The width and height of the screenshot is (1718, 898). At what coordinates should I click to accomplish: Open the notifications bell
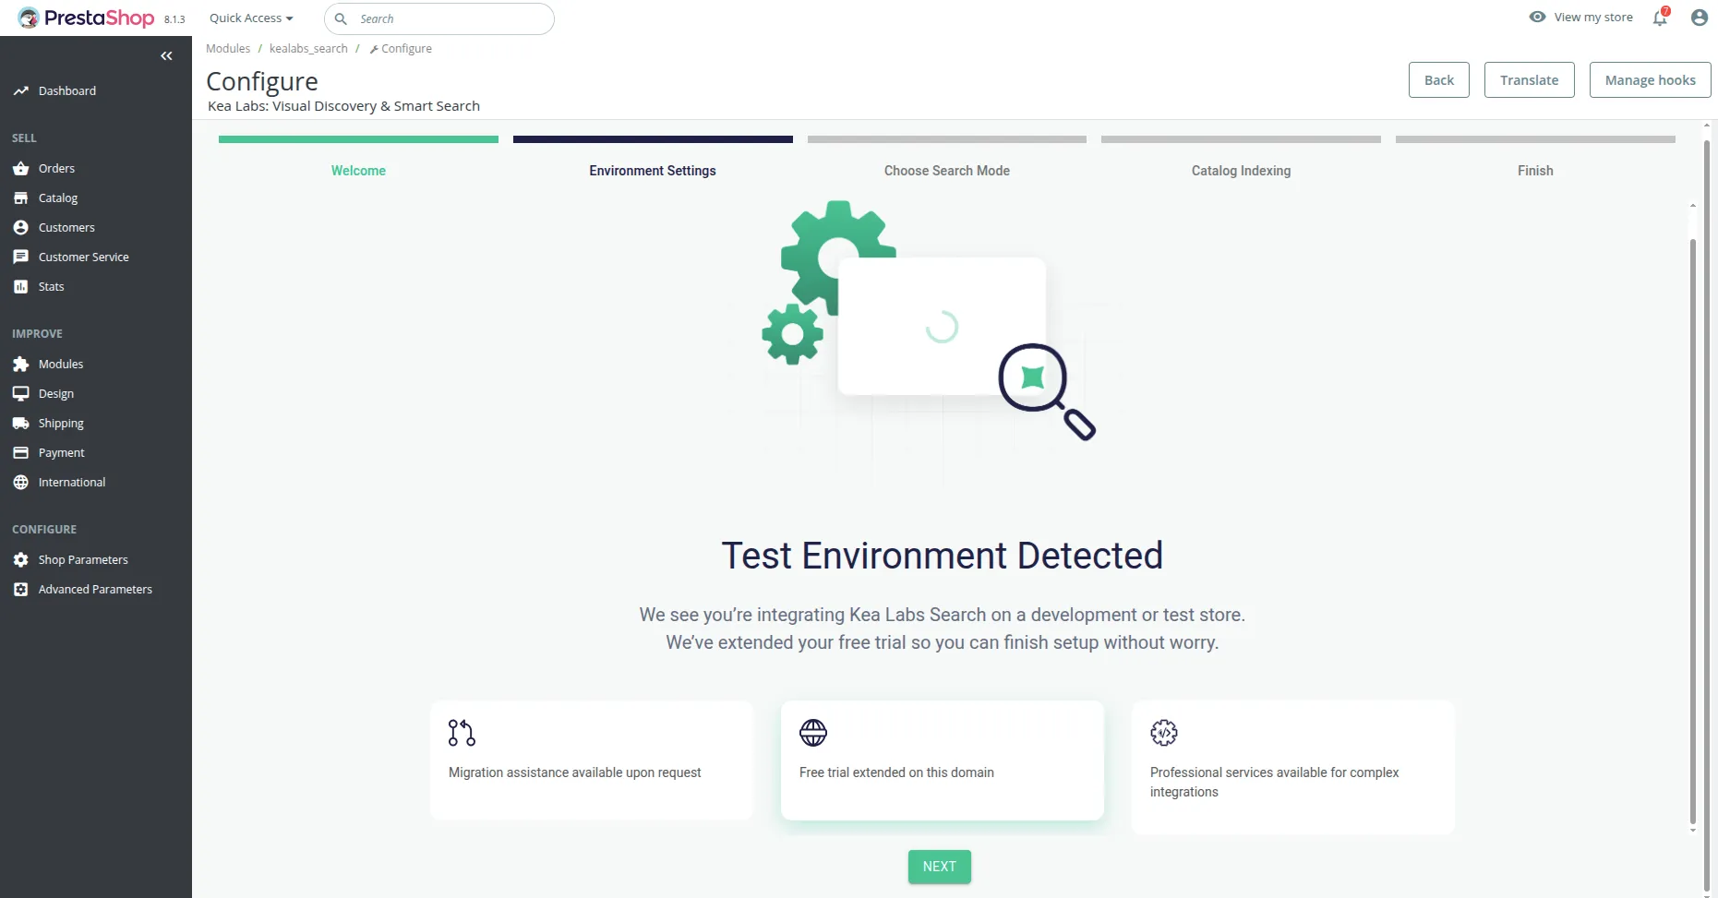[1659, 18]
